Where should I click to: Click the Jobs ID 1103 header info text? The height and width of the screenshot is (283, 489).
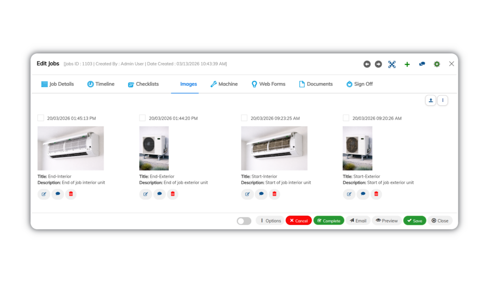click(145, 64)
